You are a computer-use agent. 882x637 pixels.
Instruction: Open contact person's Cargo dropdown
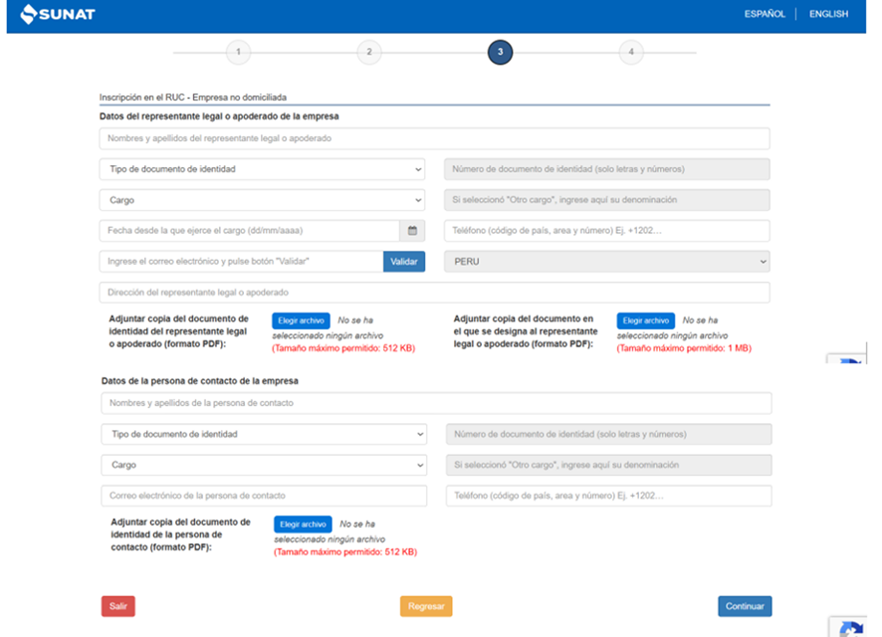pos(264,465)
